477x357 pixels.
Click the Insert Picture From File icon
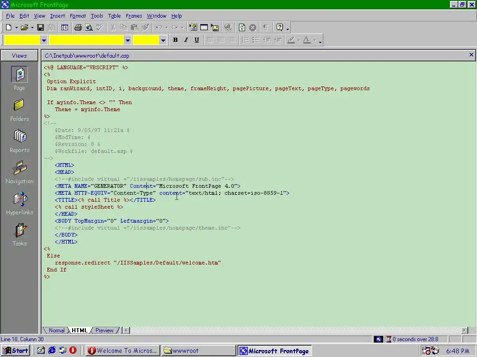(x=215, y=27)
